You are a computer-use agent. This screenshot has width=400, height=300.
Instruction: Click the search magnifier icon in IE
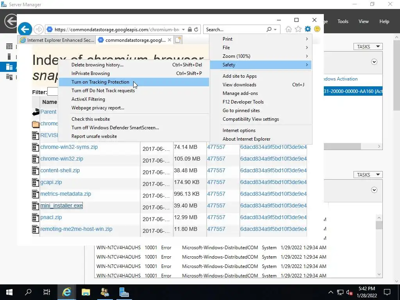[x=269, y=30]
